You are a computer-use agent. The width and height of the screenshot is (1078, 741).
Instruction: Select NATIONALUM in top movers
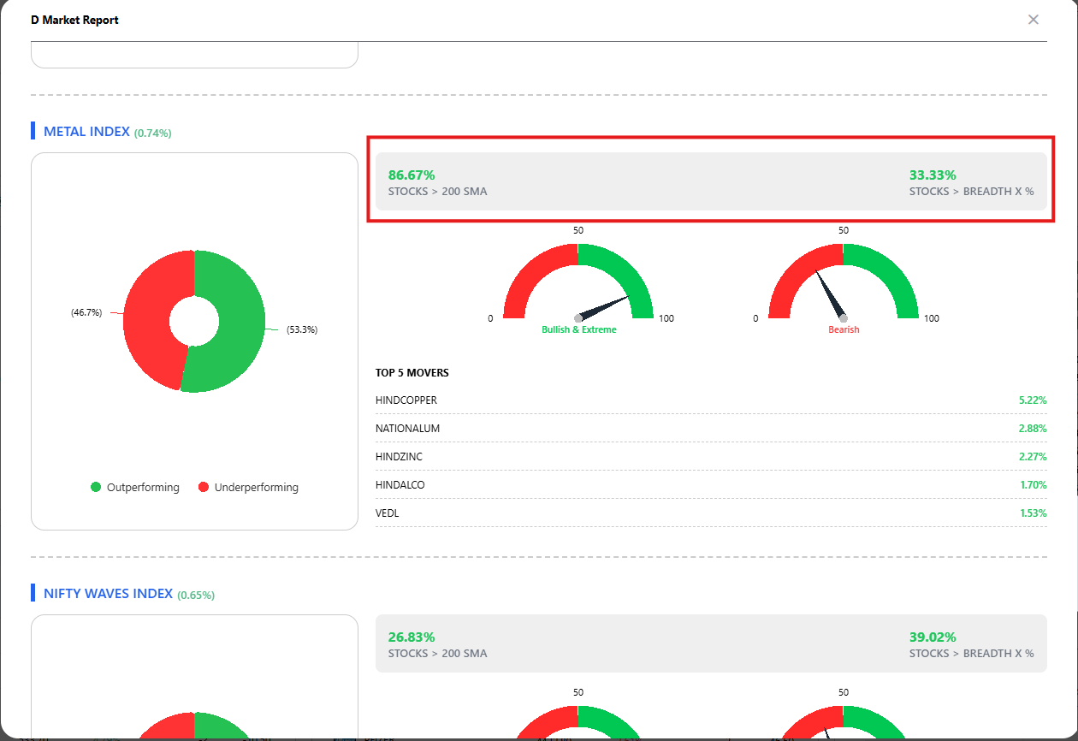(x=408, y=429)
